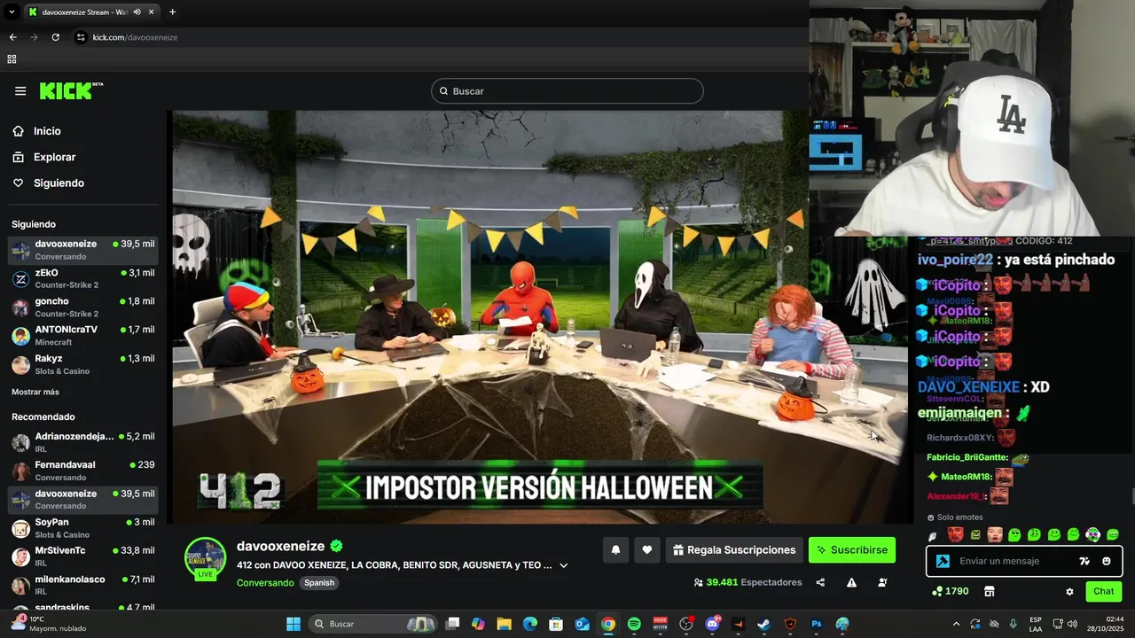
Task: Expand the followed list with Mostrar más
Action: tap(35, 392)
